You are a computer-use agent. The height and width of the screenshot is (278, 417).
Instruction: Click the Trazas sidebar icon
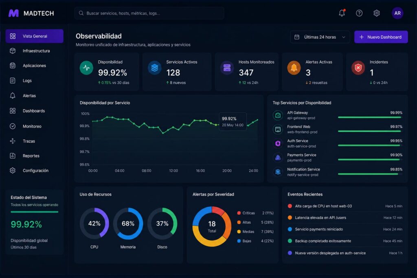[13, 141]
